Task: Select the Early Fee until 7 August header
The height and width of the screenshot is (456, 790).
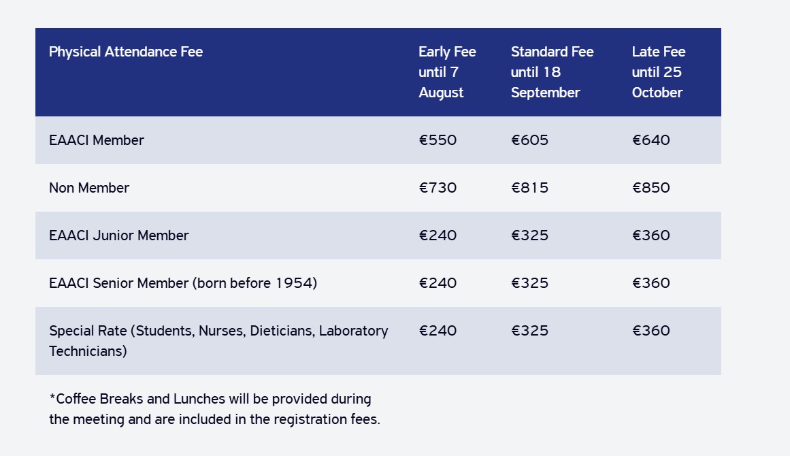Action: 448,72
